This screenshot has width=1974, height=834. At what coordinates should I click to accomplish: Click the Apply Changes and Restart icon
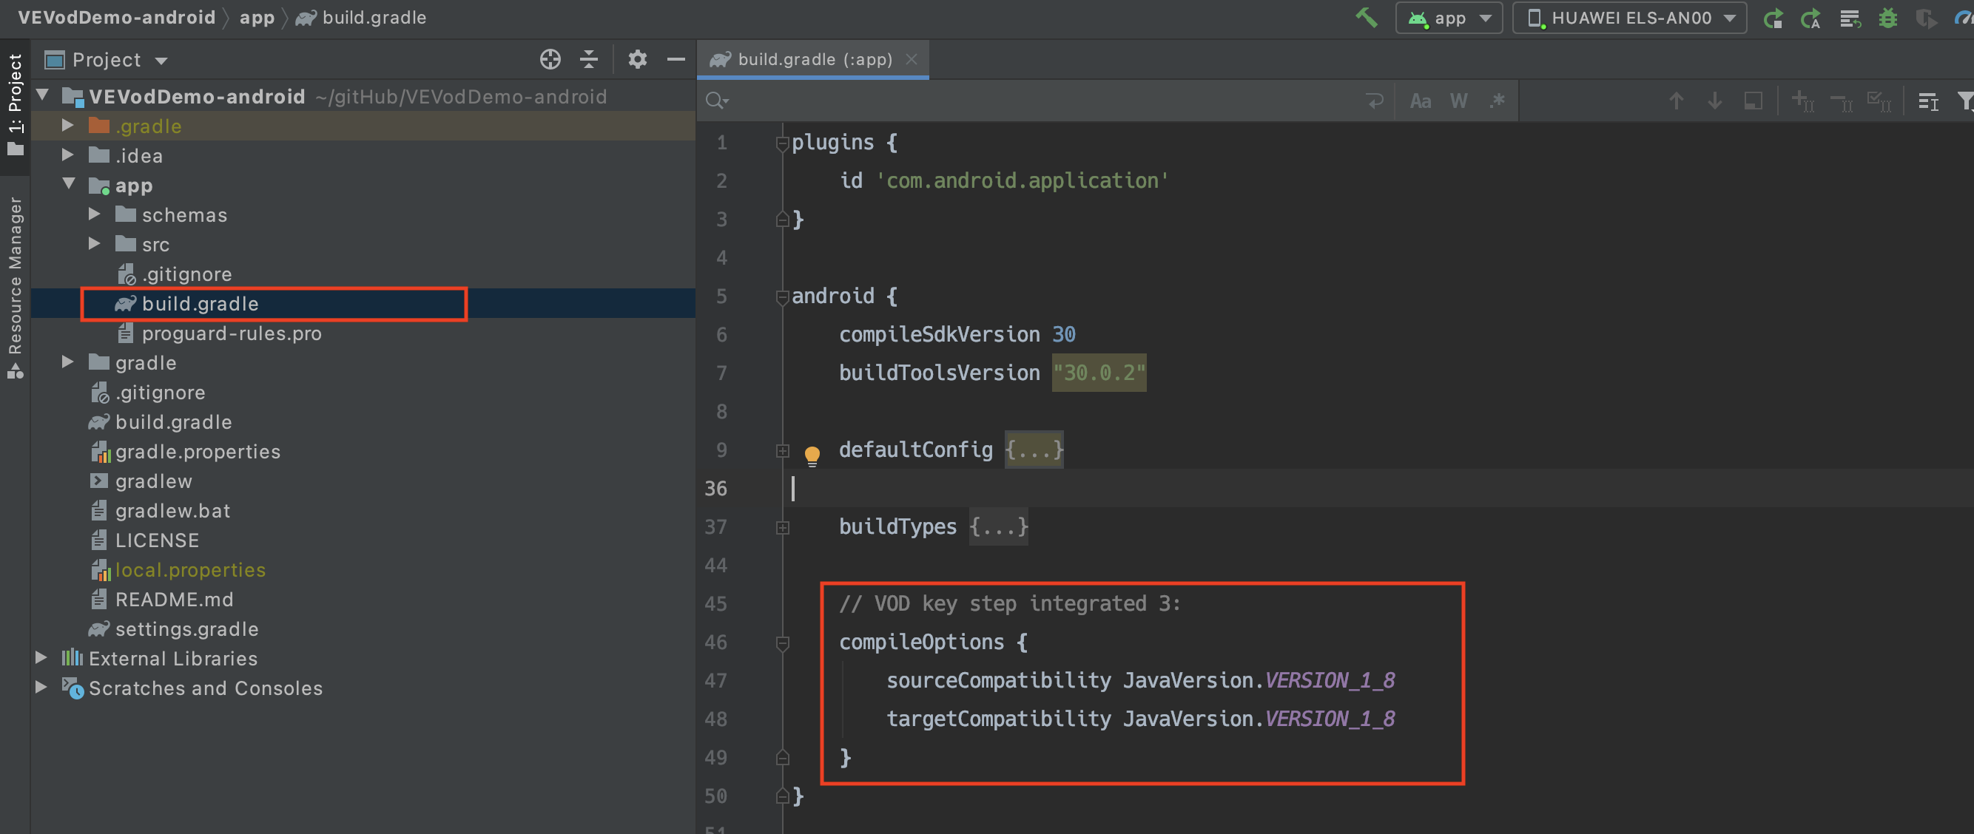(1774, 18)
